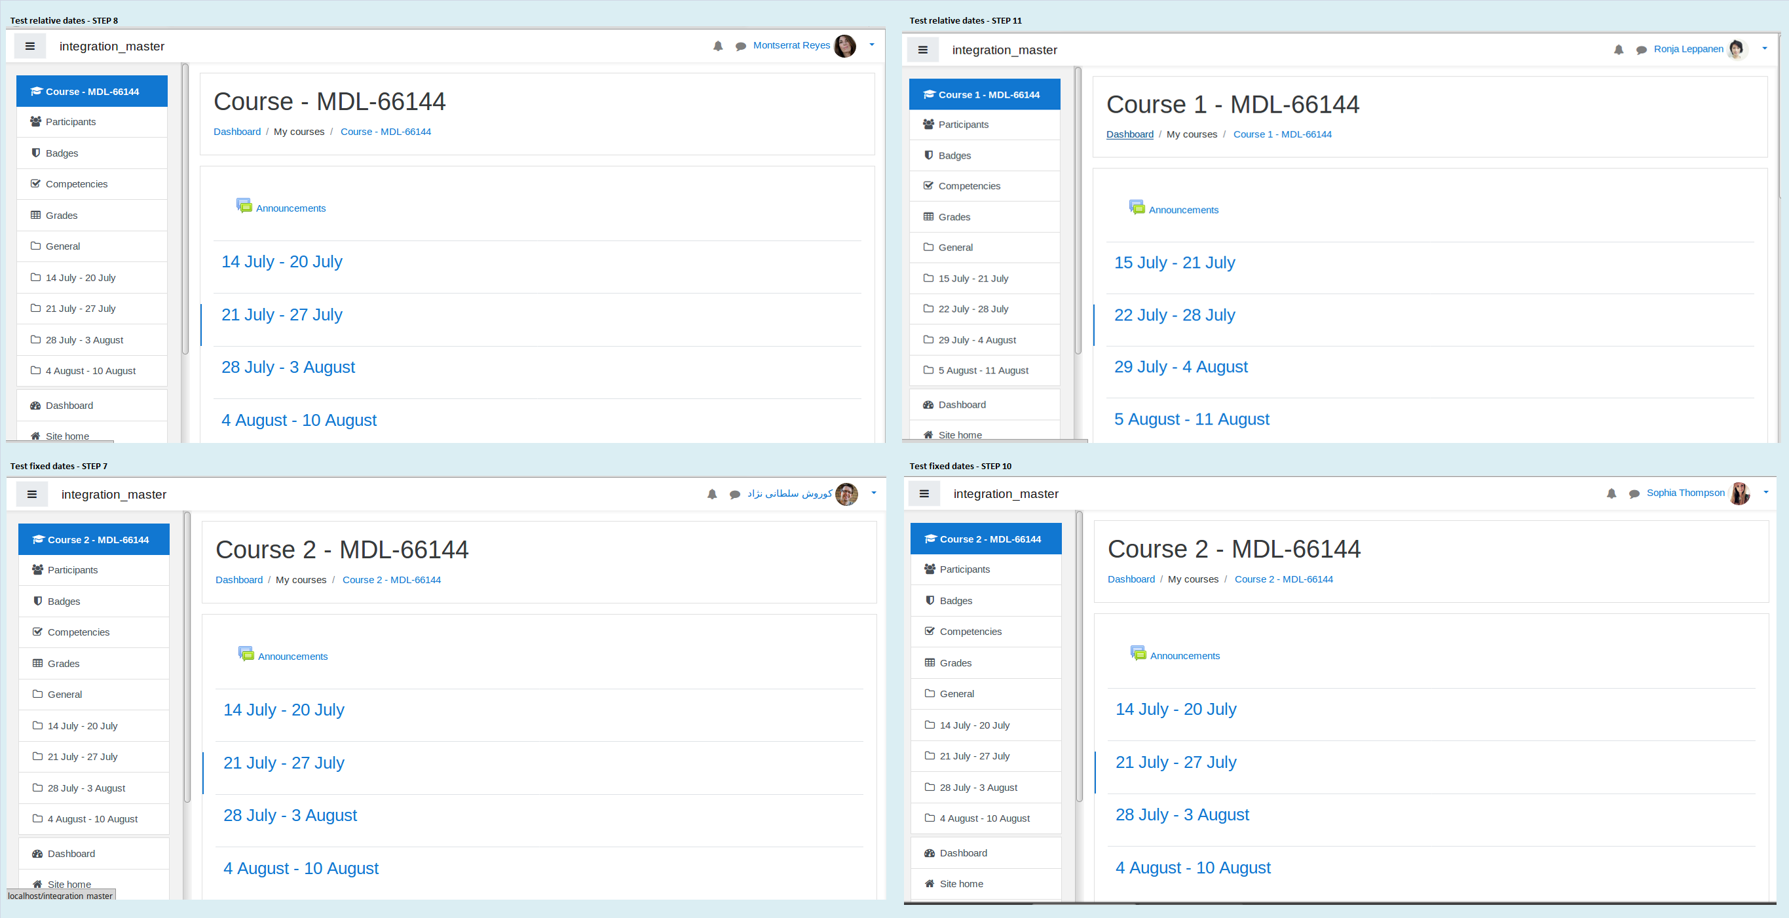
Task: Open messages icon beside Sophia Thompson
Action: (x=1635, y=494)
